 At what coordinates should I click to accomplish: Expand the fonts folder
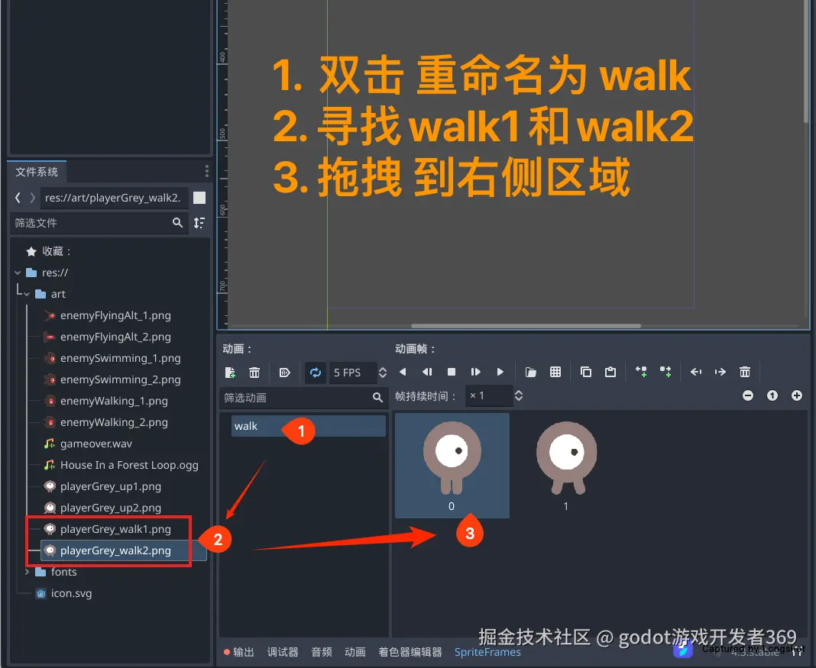pos(27,572)
